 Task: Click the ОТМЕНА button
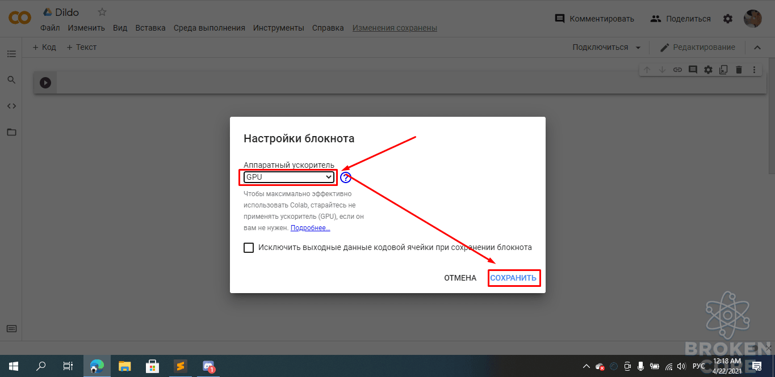(x=460, y=278)
